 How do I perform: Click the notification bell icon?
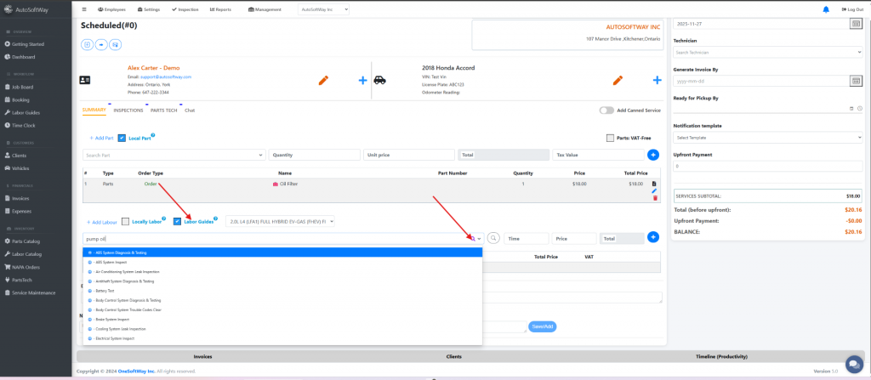pos(825,9)
